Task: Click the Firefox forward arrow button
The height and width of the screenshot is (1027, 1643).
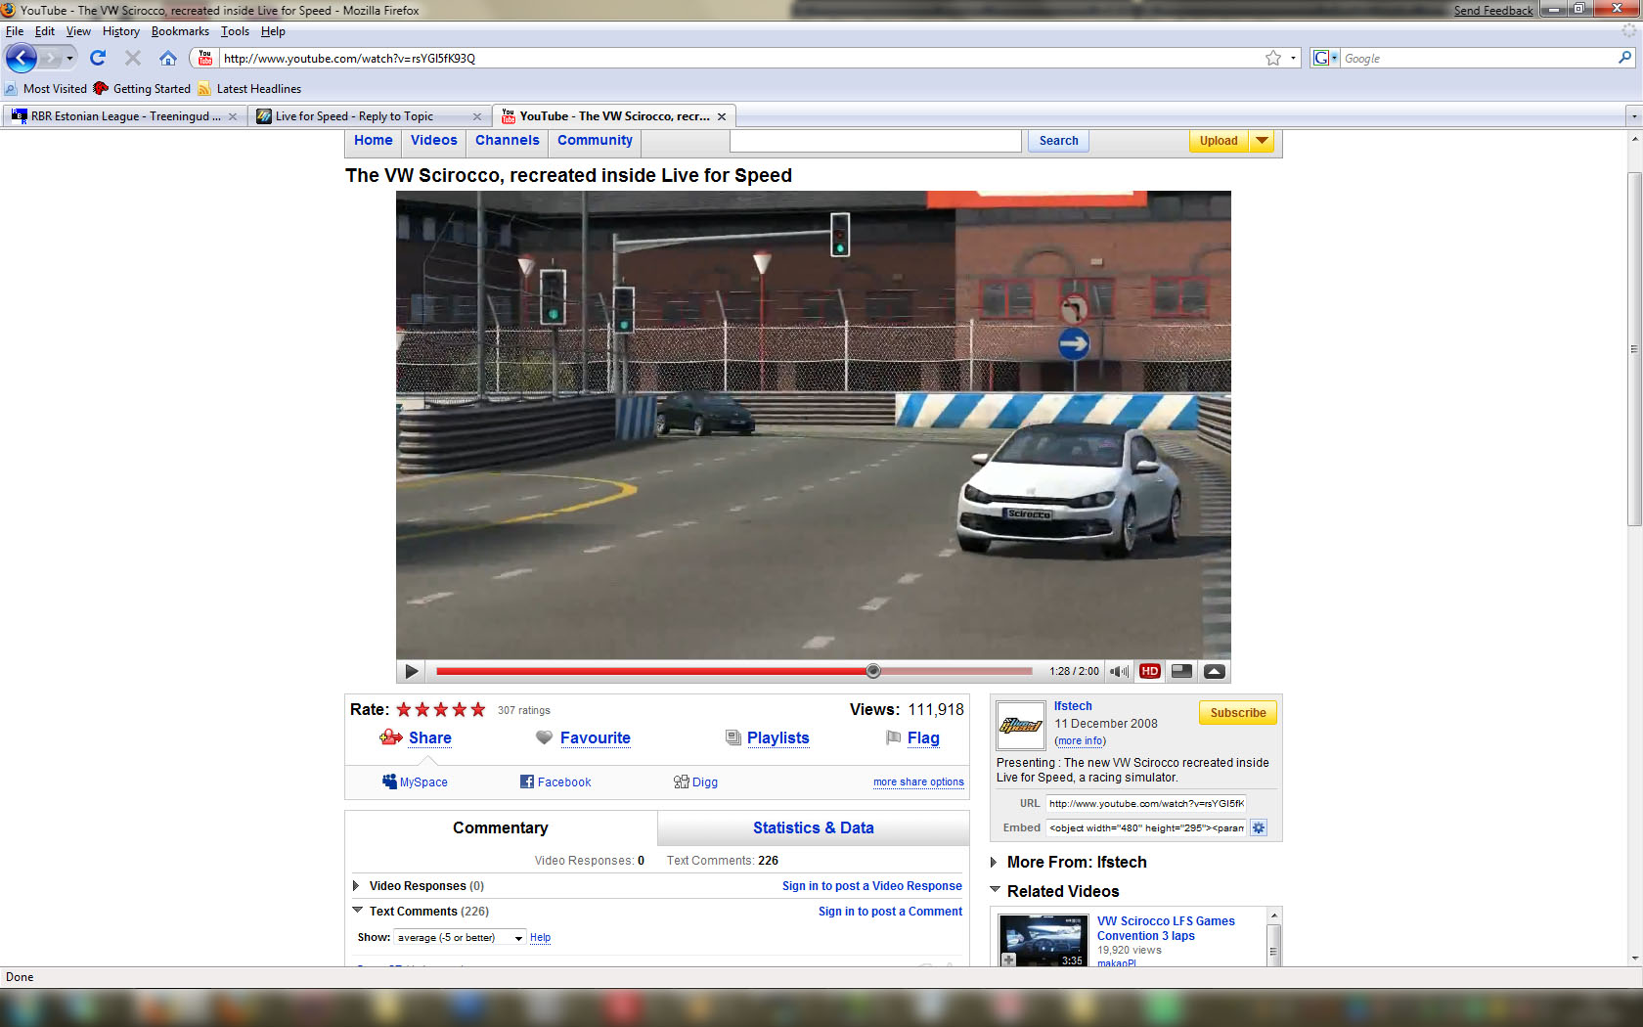Action: click(x=50, y=59)
